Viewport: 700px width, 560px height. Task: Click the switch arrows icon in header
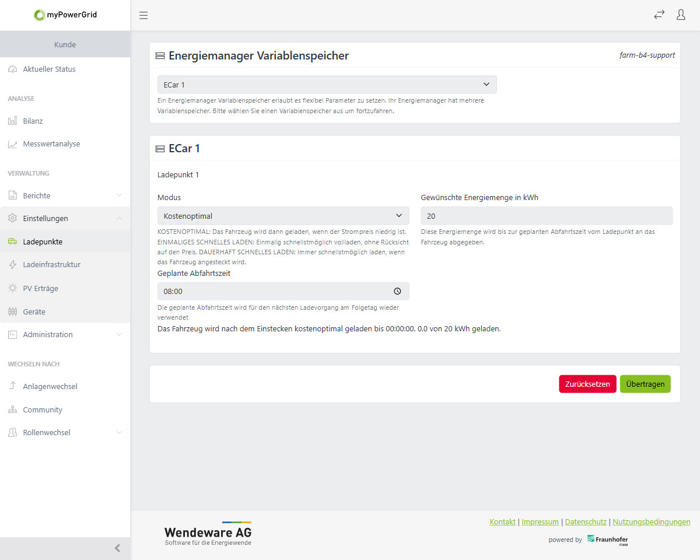659,15
